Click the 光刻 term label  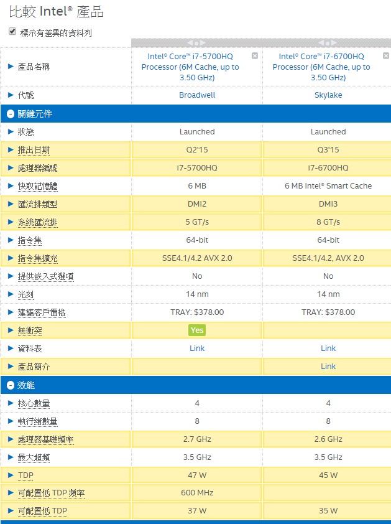pos(25,294)
